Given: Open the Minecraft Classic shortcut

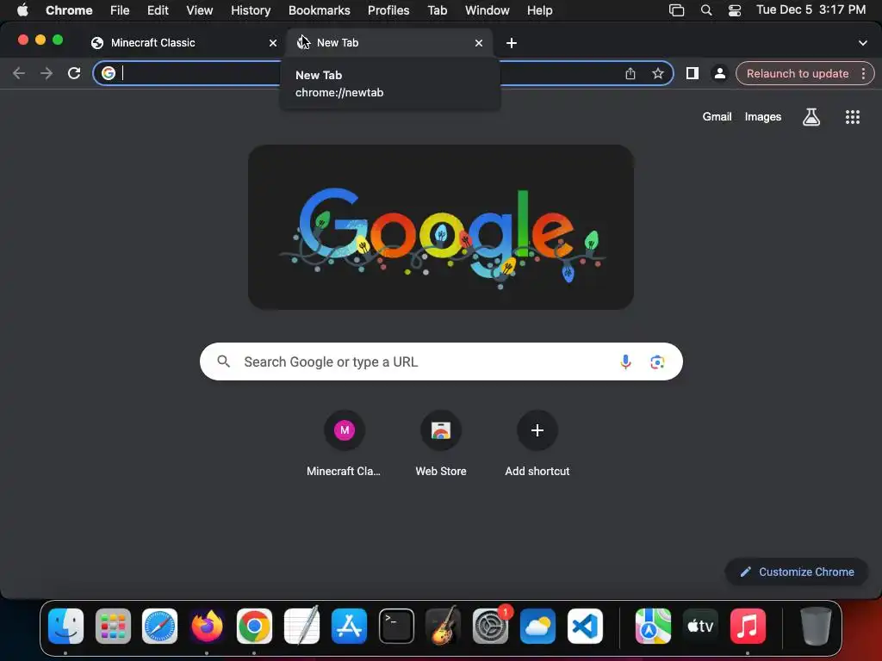Looking at the screenshot, I should (345, 444).
